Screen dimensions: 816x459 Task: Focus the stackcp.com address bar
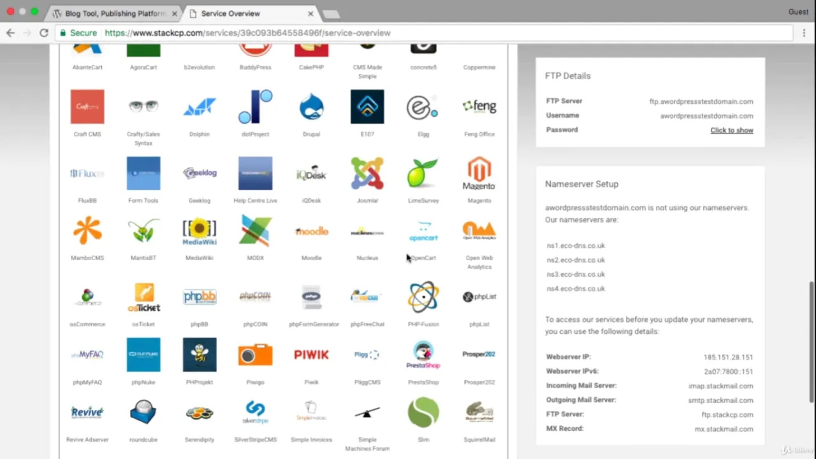tap(423, 33)
